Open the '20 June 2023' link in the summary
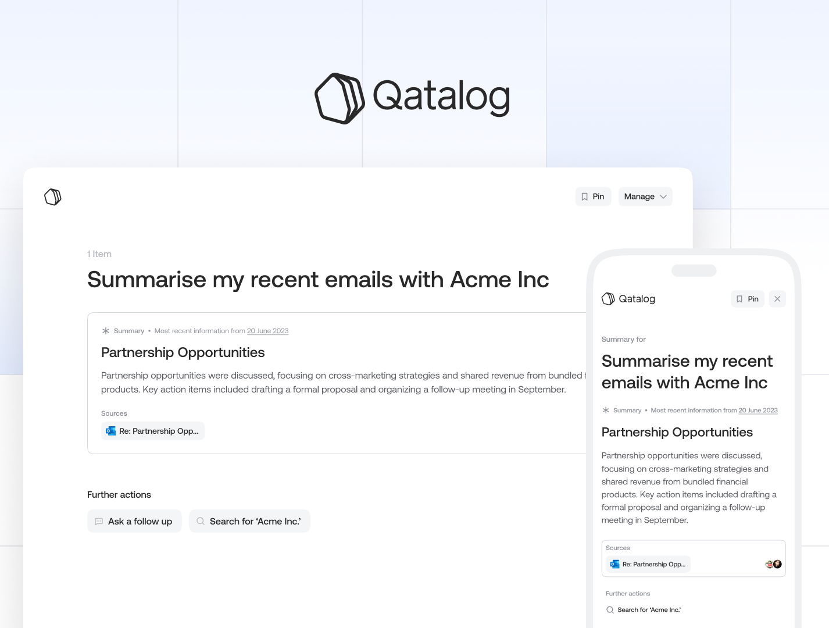The width and height of the screenshot is (829, 628). tap(267, 330)
